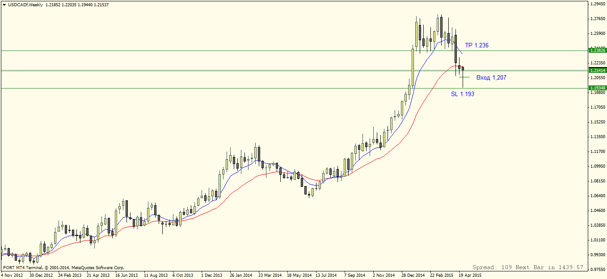Click the 16 Jun 2013 date label
The image size is (607, 279).
[x=127, y=275]
